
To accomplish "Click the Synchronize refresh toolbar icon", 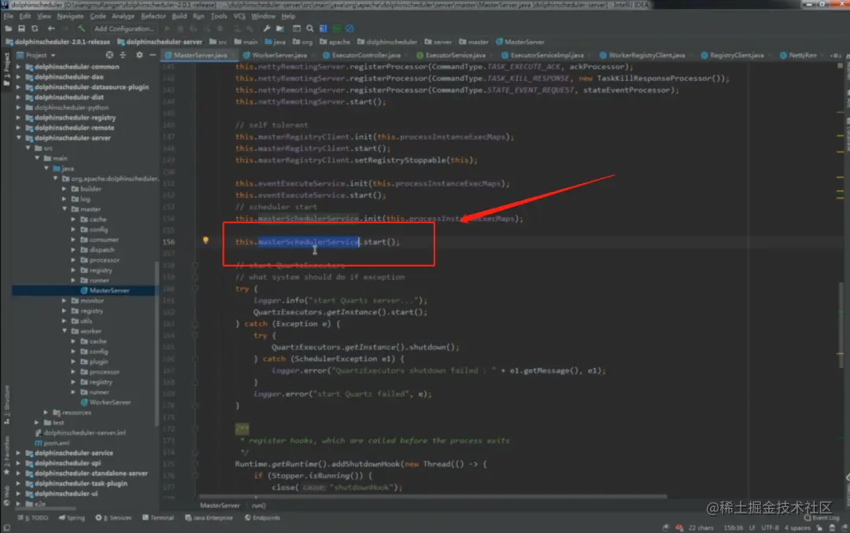I will click(x=35, y=28).
